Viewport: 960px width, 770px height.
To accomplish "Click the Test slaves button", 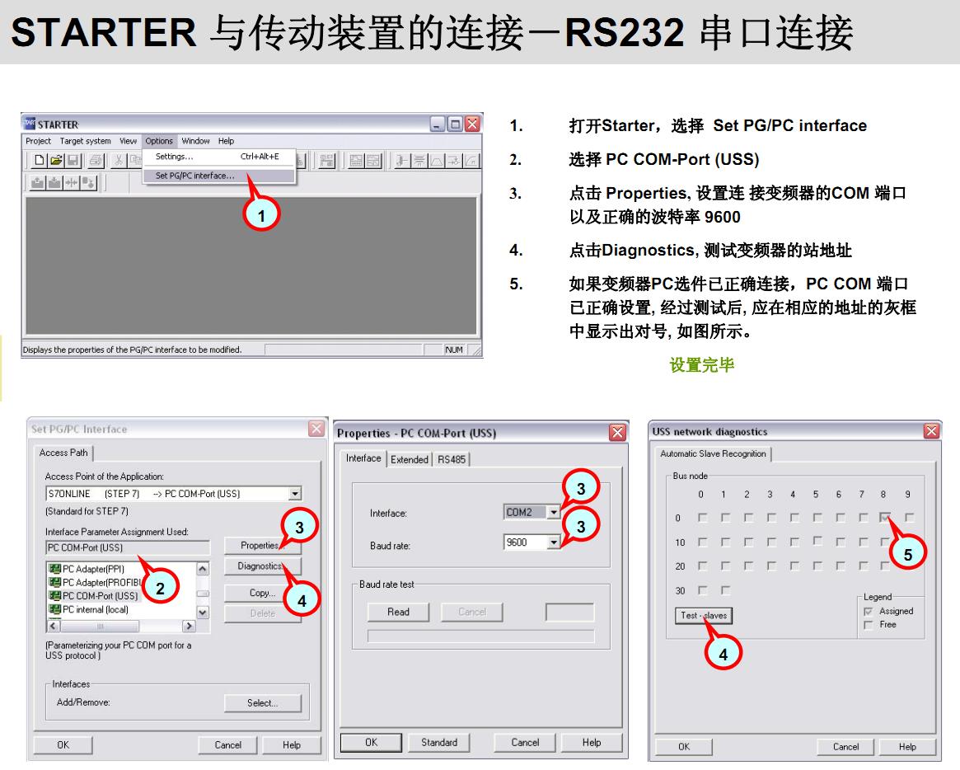I will pyautogui.click(x=704, y=616).
